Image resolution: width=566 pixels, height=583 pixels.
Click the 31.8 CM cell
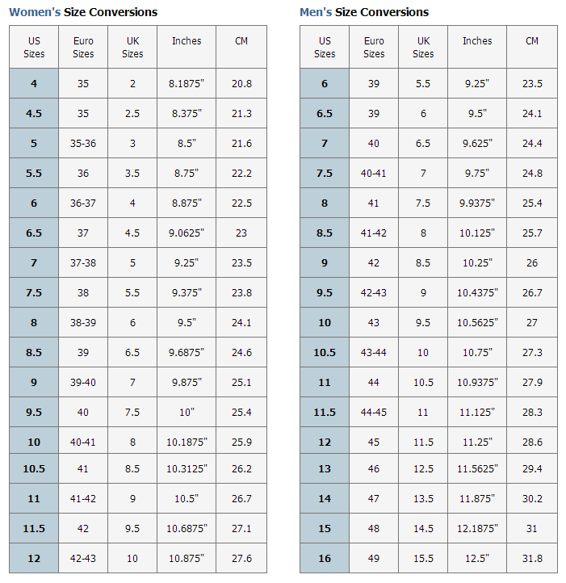[x=532, y=559]
